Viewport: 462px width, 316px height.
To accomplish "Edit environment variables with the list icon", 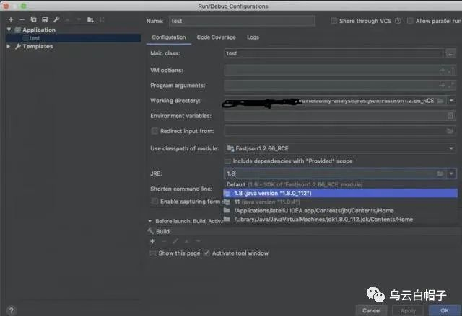I will pos(450,116).
